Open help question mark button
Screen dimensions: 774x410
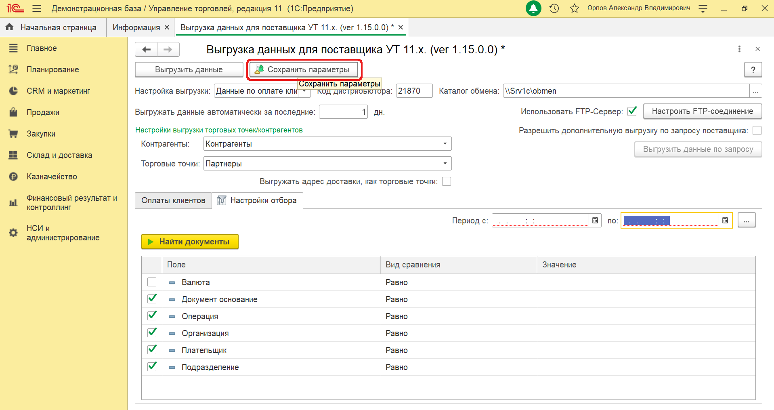(753, 69)
